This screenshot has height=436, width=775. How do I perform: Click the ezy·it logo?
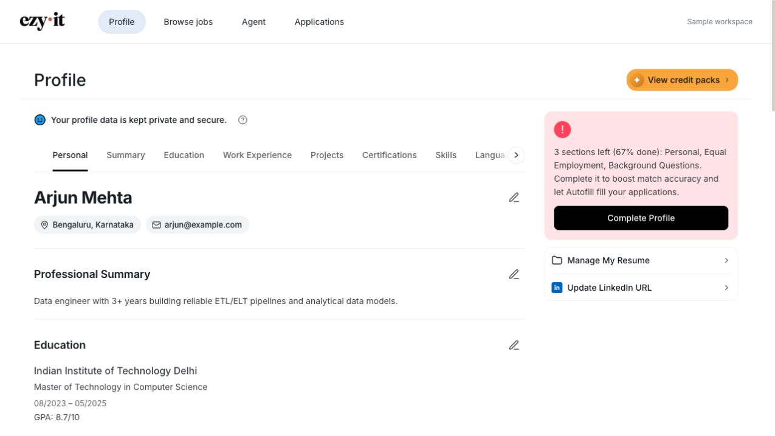tap(42, 21)
